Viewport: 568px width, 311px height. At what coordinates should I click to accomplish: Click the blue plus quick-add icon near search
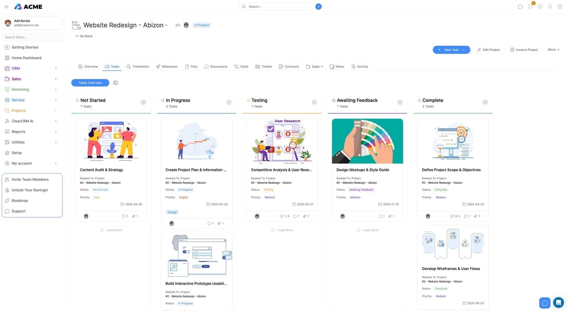coord(318,6)
